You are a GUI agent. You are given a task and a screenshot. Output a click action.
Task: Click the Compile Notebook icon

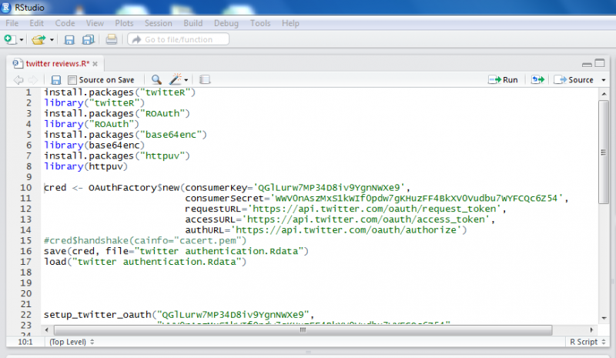205,79
